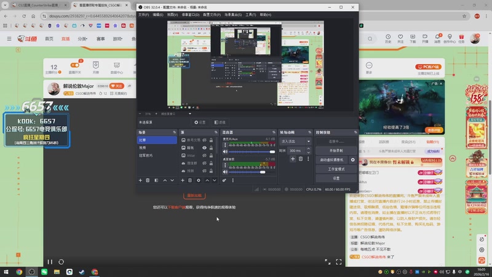Add a transition with plus button
This screenshot has width=492, height=277.
293,159
